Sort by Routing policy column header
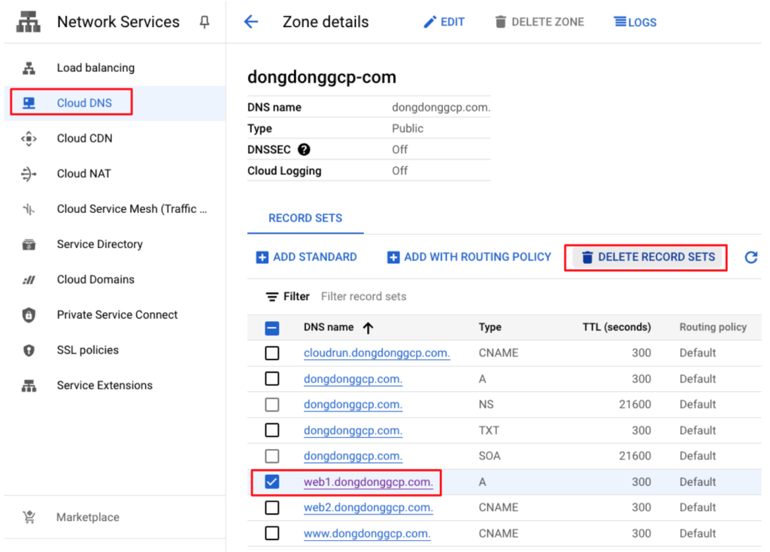770x552 pixels. pyautogui.click(x=713, y=328)
